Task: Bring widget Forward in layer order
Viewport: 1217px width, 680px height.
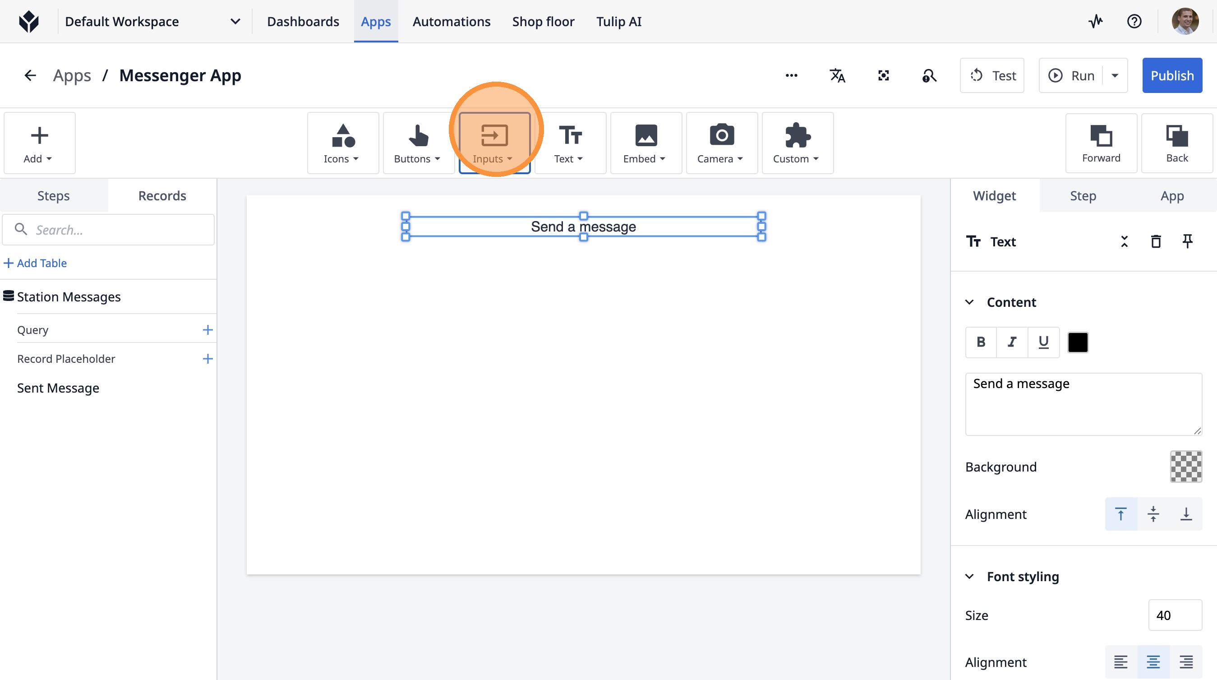Action: pyautogui.click(x=1101, y=143)
